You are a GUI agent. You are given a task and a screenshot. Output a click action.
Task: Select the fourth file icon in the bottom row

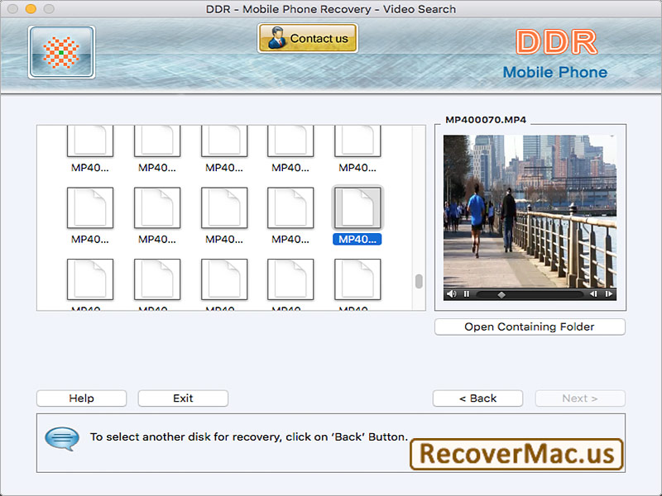pos(290,279)
